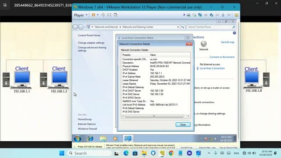Select the DHCP Enabled row

coord(156,70)
